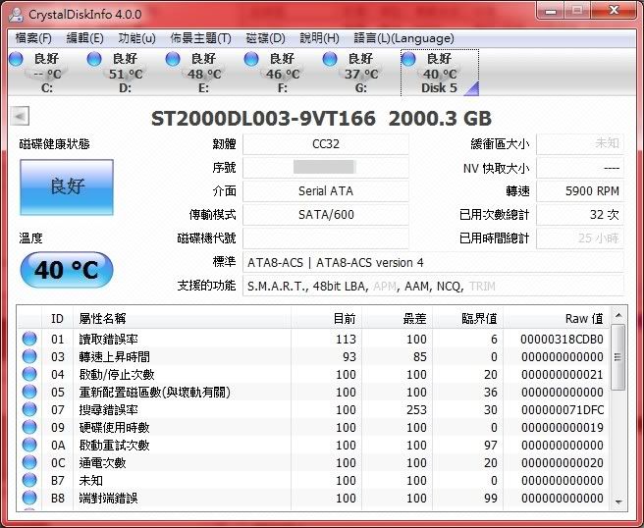Image resolution: width=644 pixels, height=528 pixels.
Task: Open the 佈景主題(T) menu
Action: pos(200,38)
